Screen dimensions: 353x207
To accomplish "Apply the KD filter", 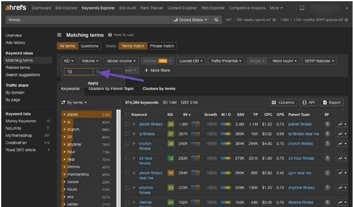I will (x=93, y=83).
